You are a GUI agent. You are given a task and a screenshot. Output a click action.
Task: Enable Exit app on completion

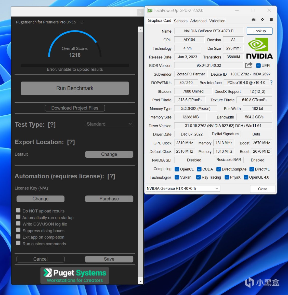pyautogui.click(x=18, y=236)
